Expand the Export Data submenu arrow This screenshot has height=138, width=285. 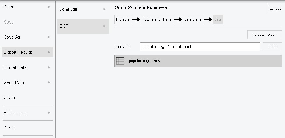click(x=49, y=67)
